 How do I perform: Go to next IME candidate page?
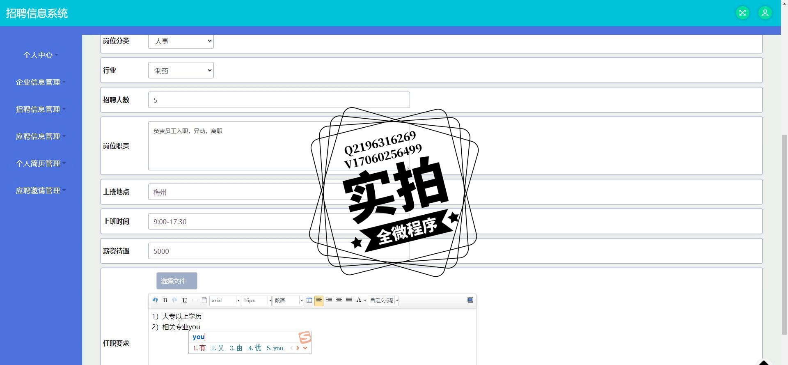point(298,348)
